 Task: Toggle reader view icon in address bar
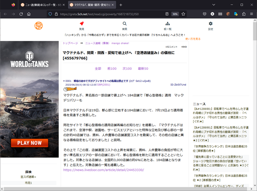[x=167, y=14]
